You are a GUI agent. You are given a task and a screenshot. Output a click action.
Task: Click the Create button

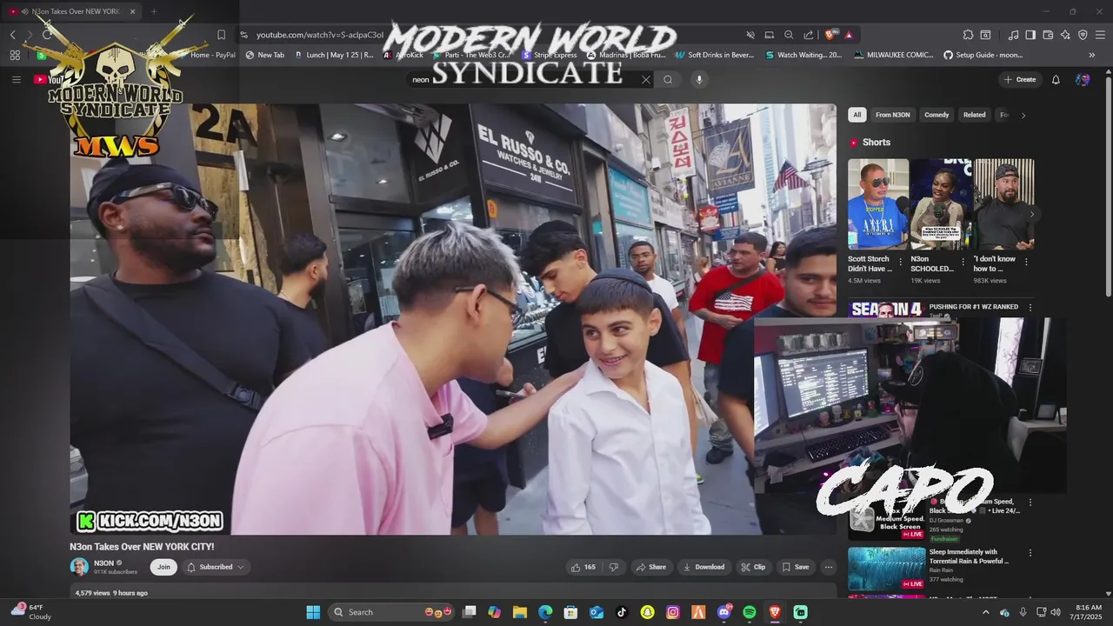[1020, 79]
